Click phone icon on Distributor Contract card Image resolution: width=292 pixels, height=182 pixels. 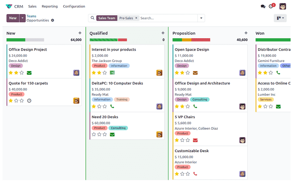(x=278, y=72)
